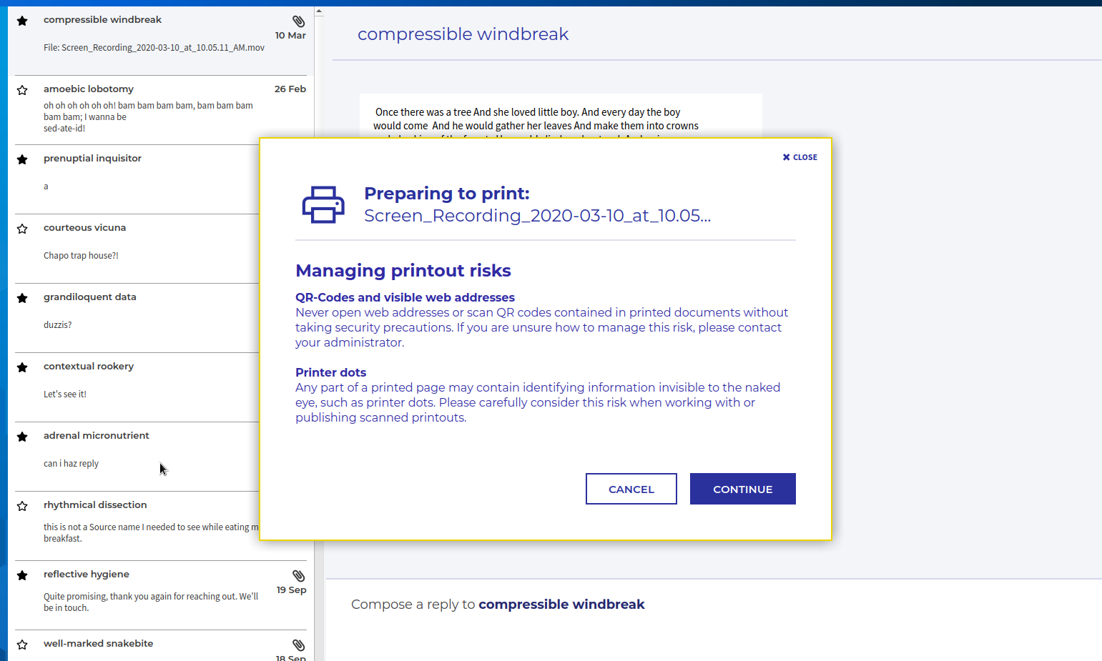Image resolution: width=1102 pixels, height=661 pixels.
Task: Click the CANCEL button
Action: [631, 489]
